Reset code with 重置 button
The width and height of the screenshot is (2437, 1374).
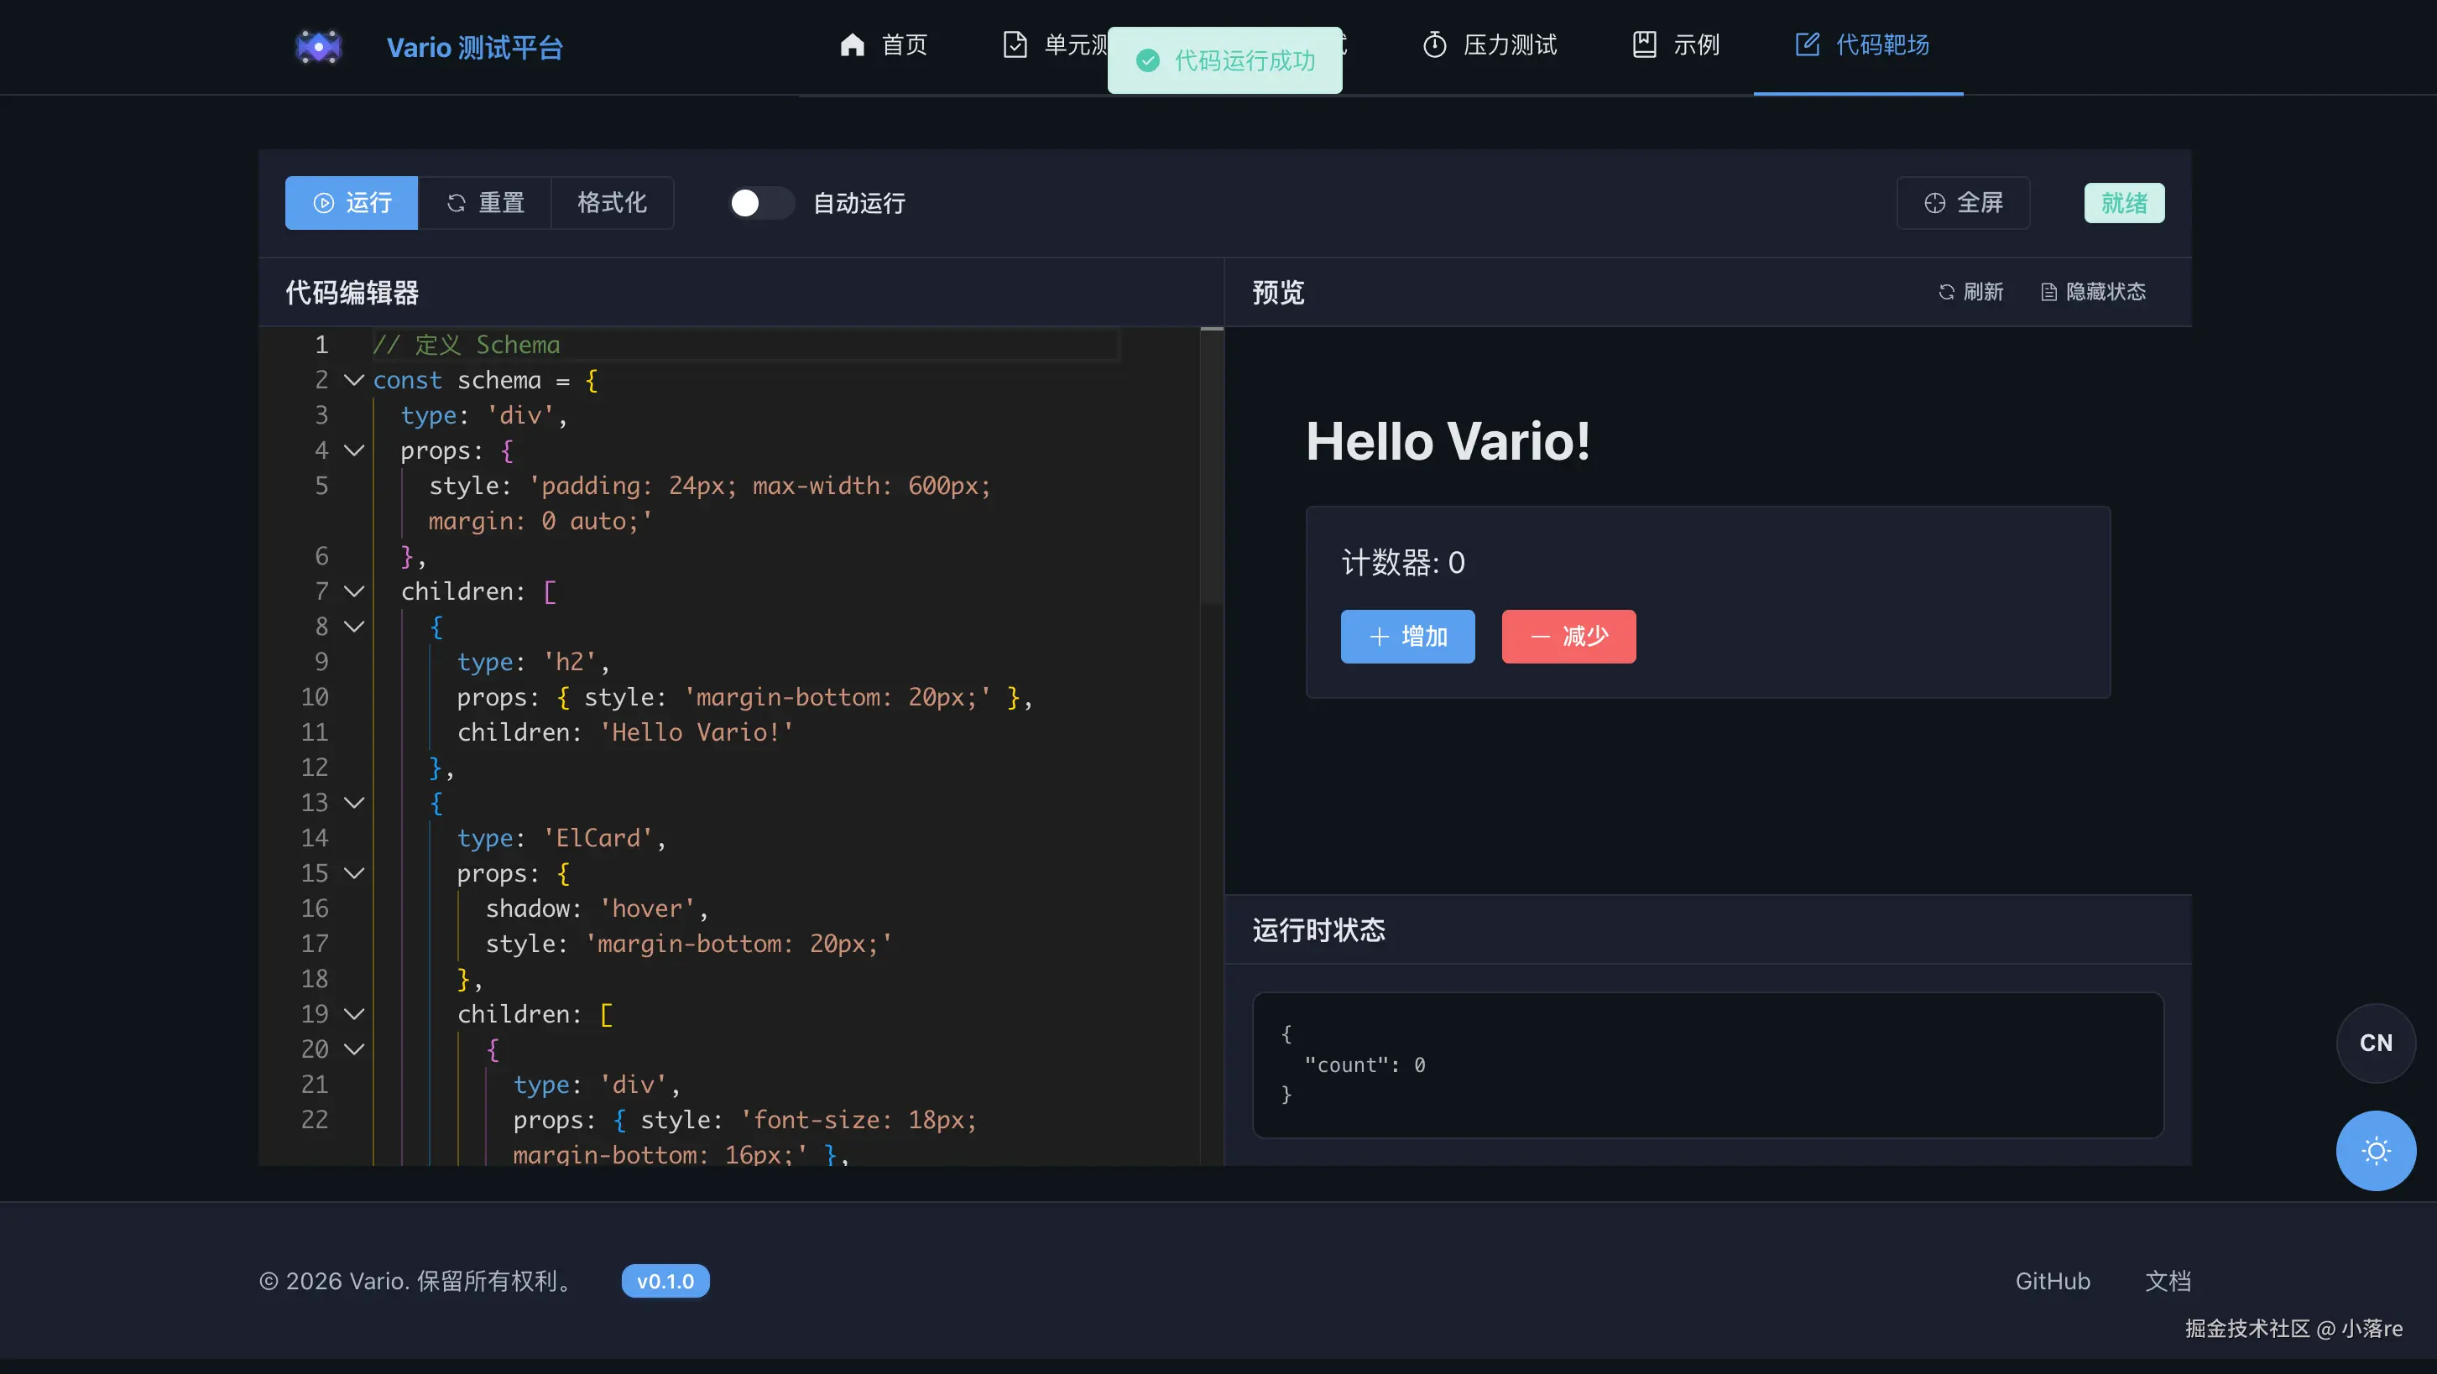485,202
